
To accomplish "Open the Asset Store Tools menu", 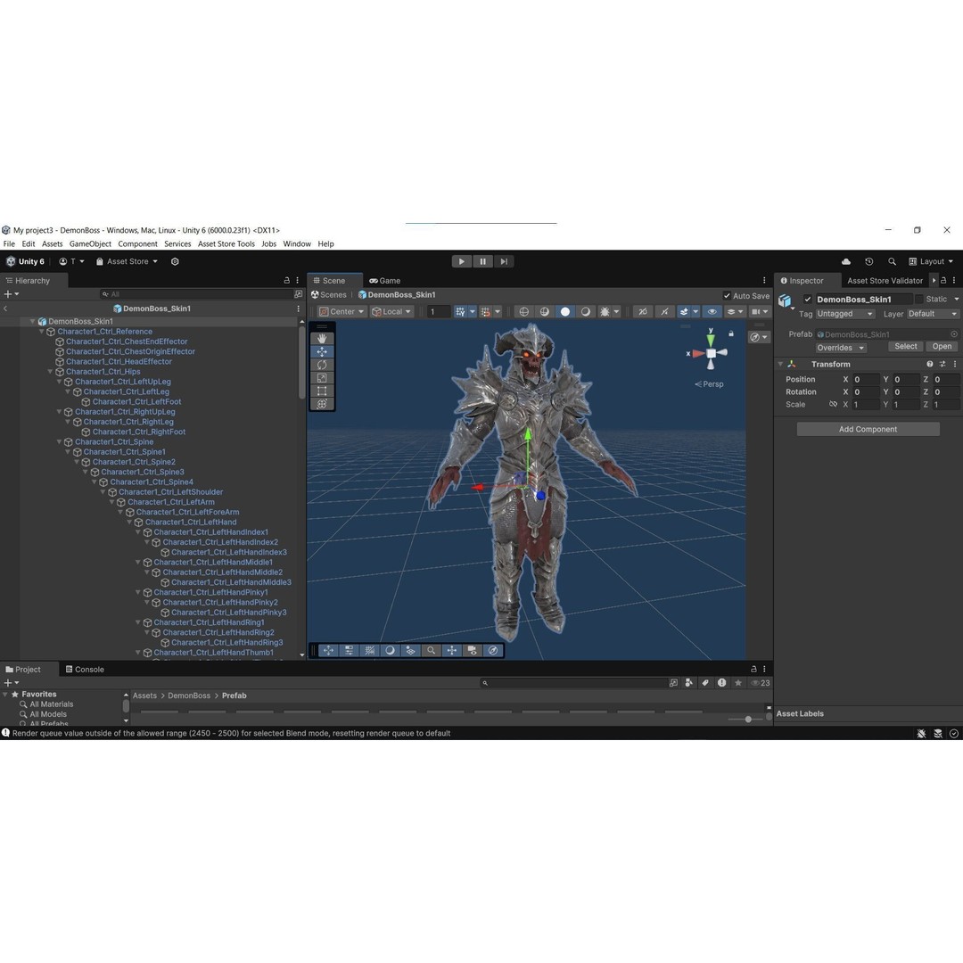I will point(226,243).
